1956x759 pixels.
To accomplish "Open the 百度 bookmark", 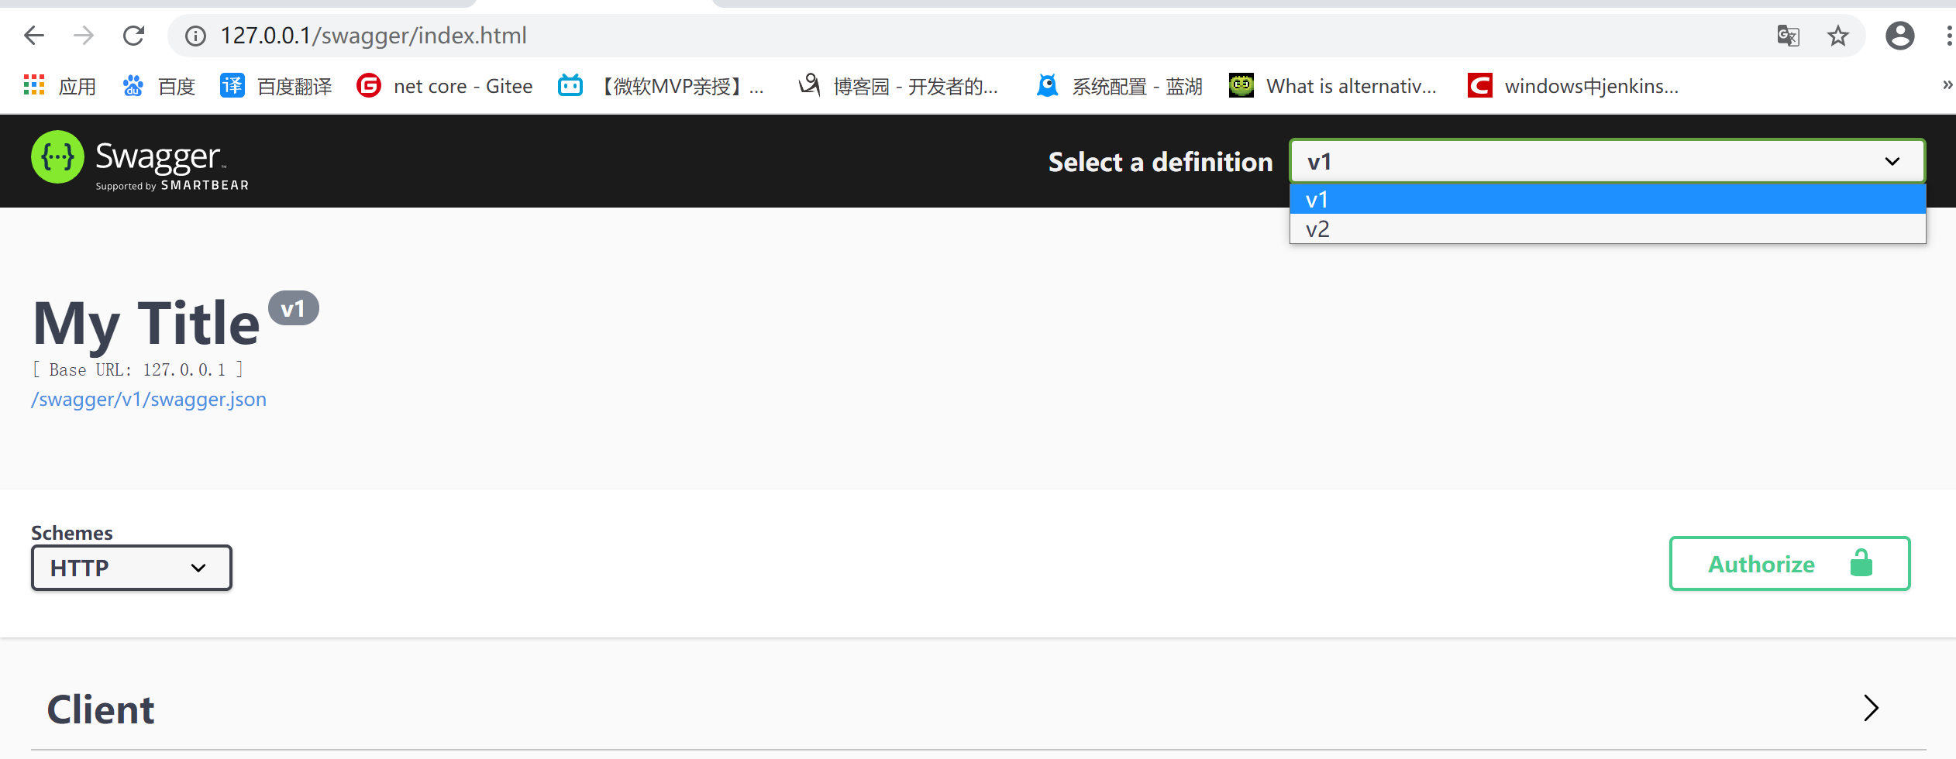I will pyautogui.click(x=159, y=86).
